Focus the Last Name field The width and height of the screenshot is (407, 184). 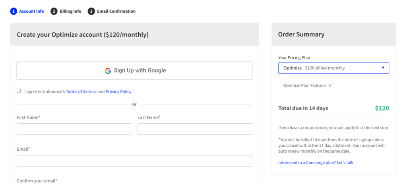coord(195,129)
